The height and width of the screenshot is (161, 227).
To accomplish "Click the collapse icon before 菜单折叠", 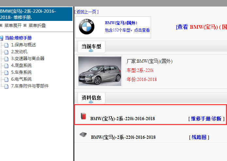I will tap(25, 25).
